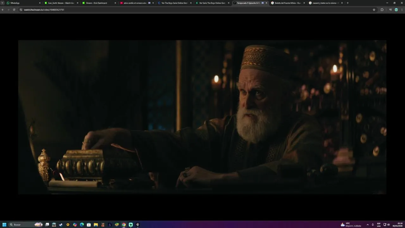Click the address bar URL watch.thechosen.tv

(44, 10)
